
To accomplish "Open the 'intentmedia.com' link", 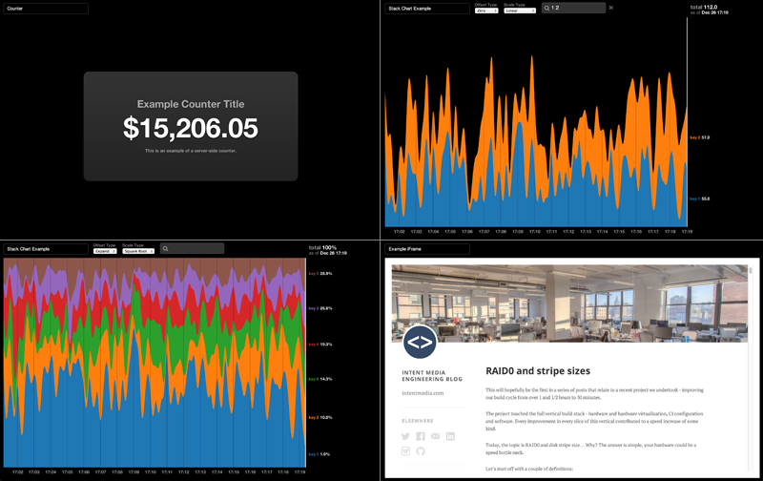I will [x=423, y=393].
